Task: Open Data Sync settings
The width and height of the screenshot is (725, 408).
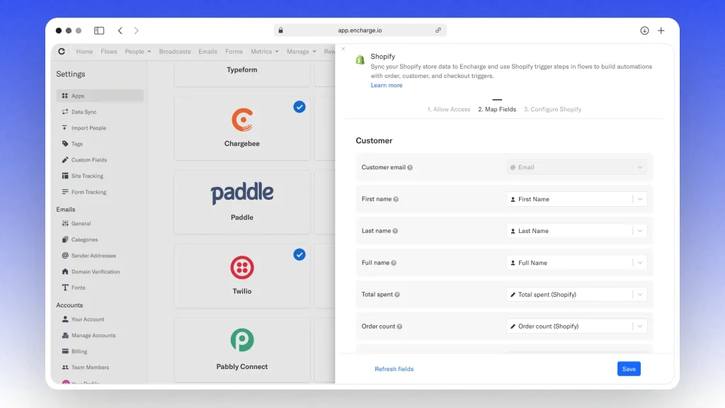Action: [x=65, y=112]
